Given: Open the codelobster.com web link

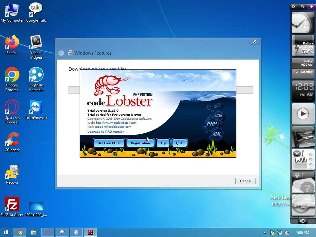Looking at the screenshot, I should (x=116, y=123).
